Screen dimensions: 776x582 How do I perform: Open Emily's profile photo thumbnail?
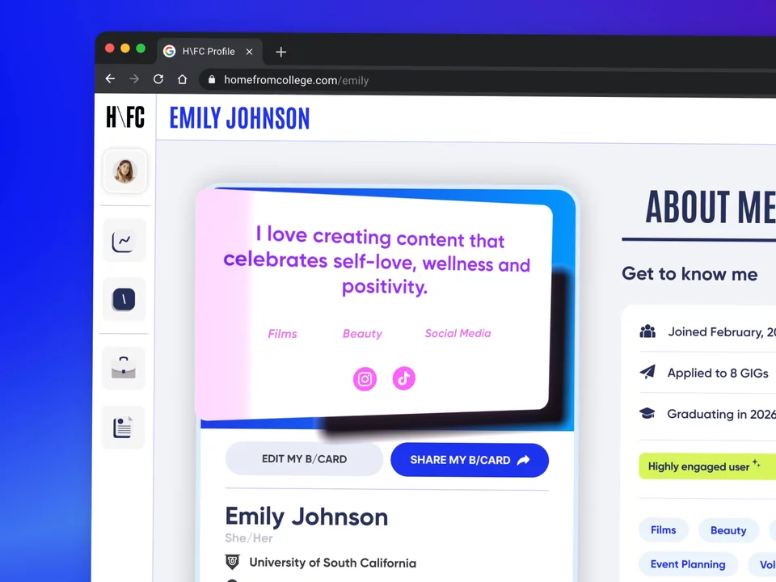tap(124, 171)
